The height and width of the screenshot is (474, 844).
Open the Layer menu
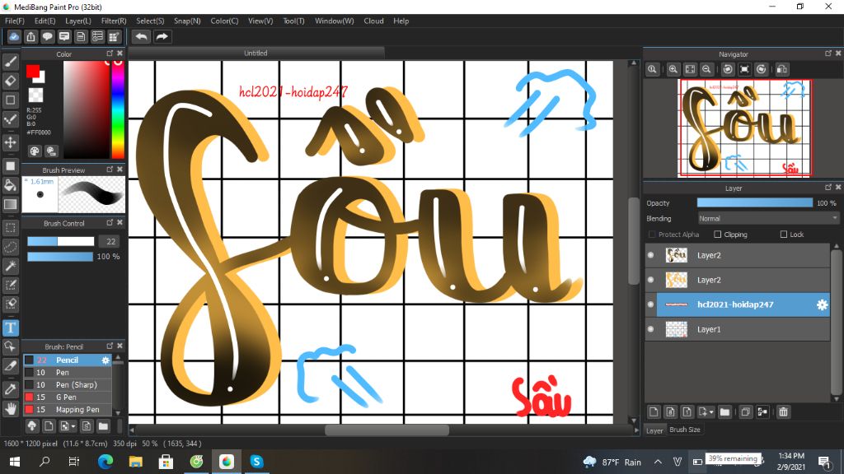[78, 21]
